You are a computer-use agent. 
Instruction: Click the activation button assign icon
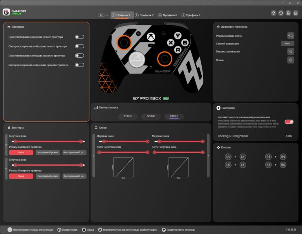[x=291, y=51]
